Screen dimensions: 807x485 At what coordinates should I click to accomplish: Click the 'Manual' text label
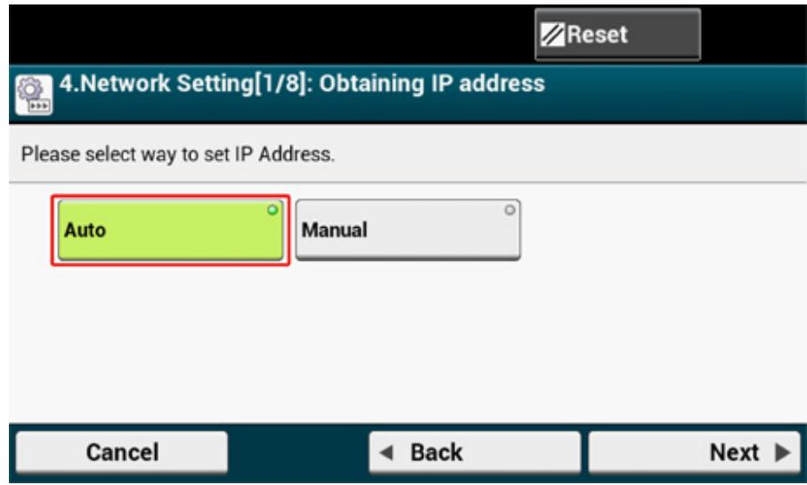(335, 230)
